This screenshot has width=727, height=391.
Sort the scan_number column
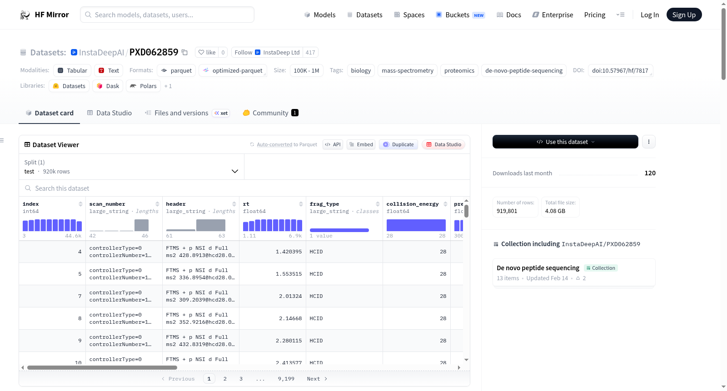(x=157, y=204)
